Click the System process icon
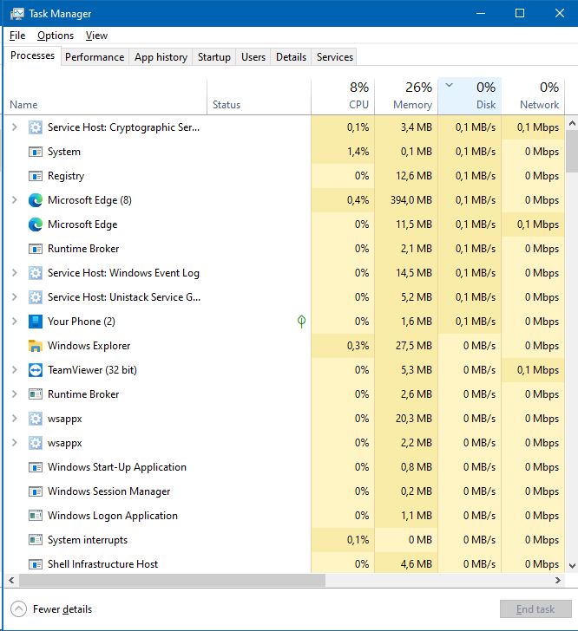The width and height of the screenshot is (578, 631). pos(36,152)
